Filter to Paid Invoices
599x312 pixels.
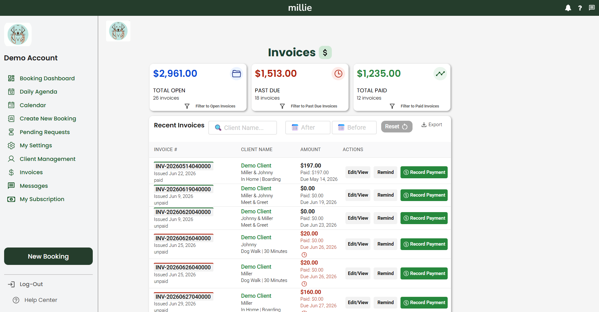pyautogui.click(x=420, y=106)
